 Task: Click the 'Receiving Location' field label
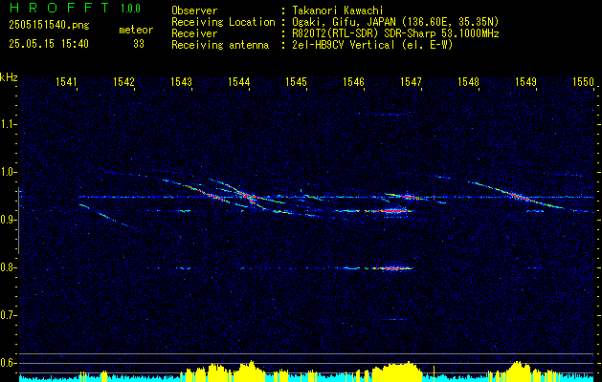point(223,22)
